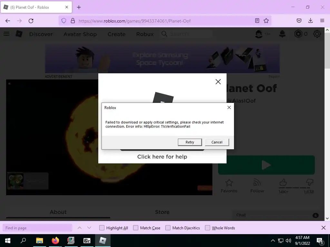Open a new browser tab

point(79,7)
